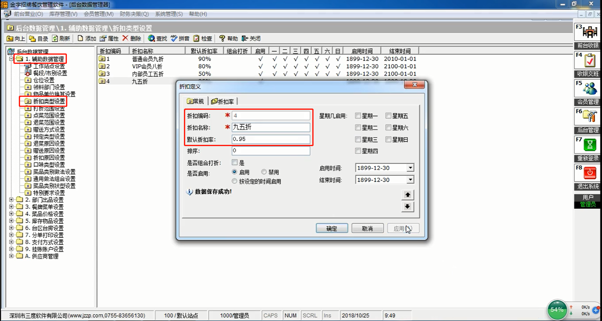Open the 系统管理(S) menu
The image size is (602, 321).
pos(169,14)
